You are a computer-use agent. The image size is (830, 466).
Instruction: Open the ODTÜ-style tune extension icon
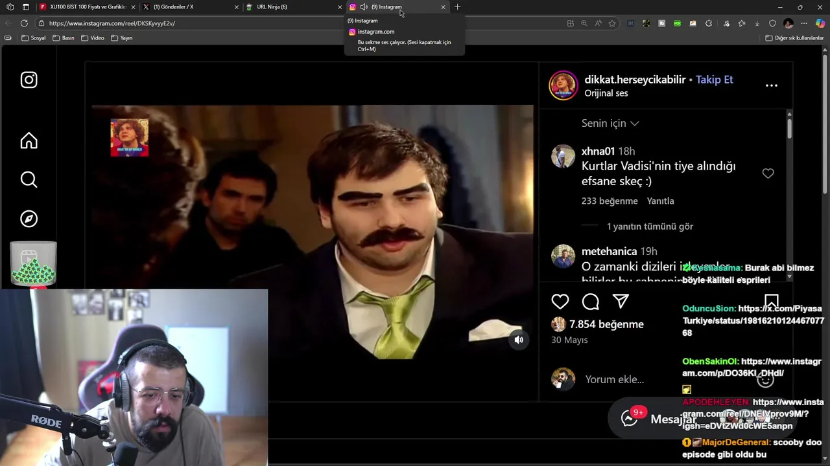tap(630, 23)
